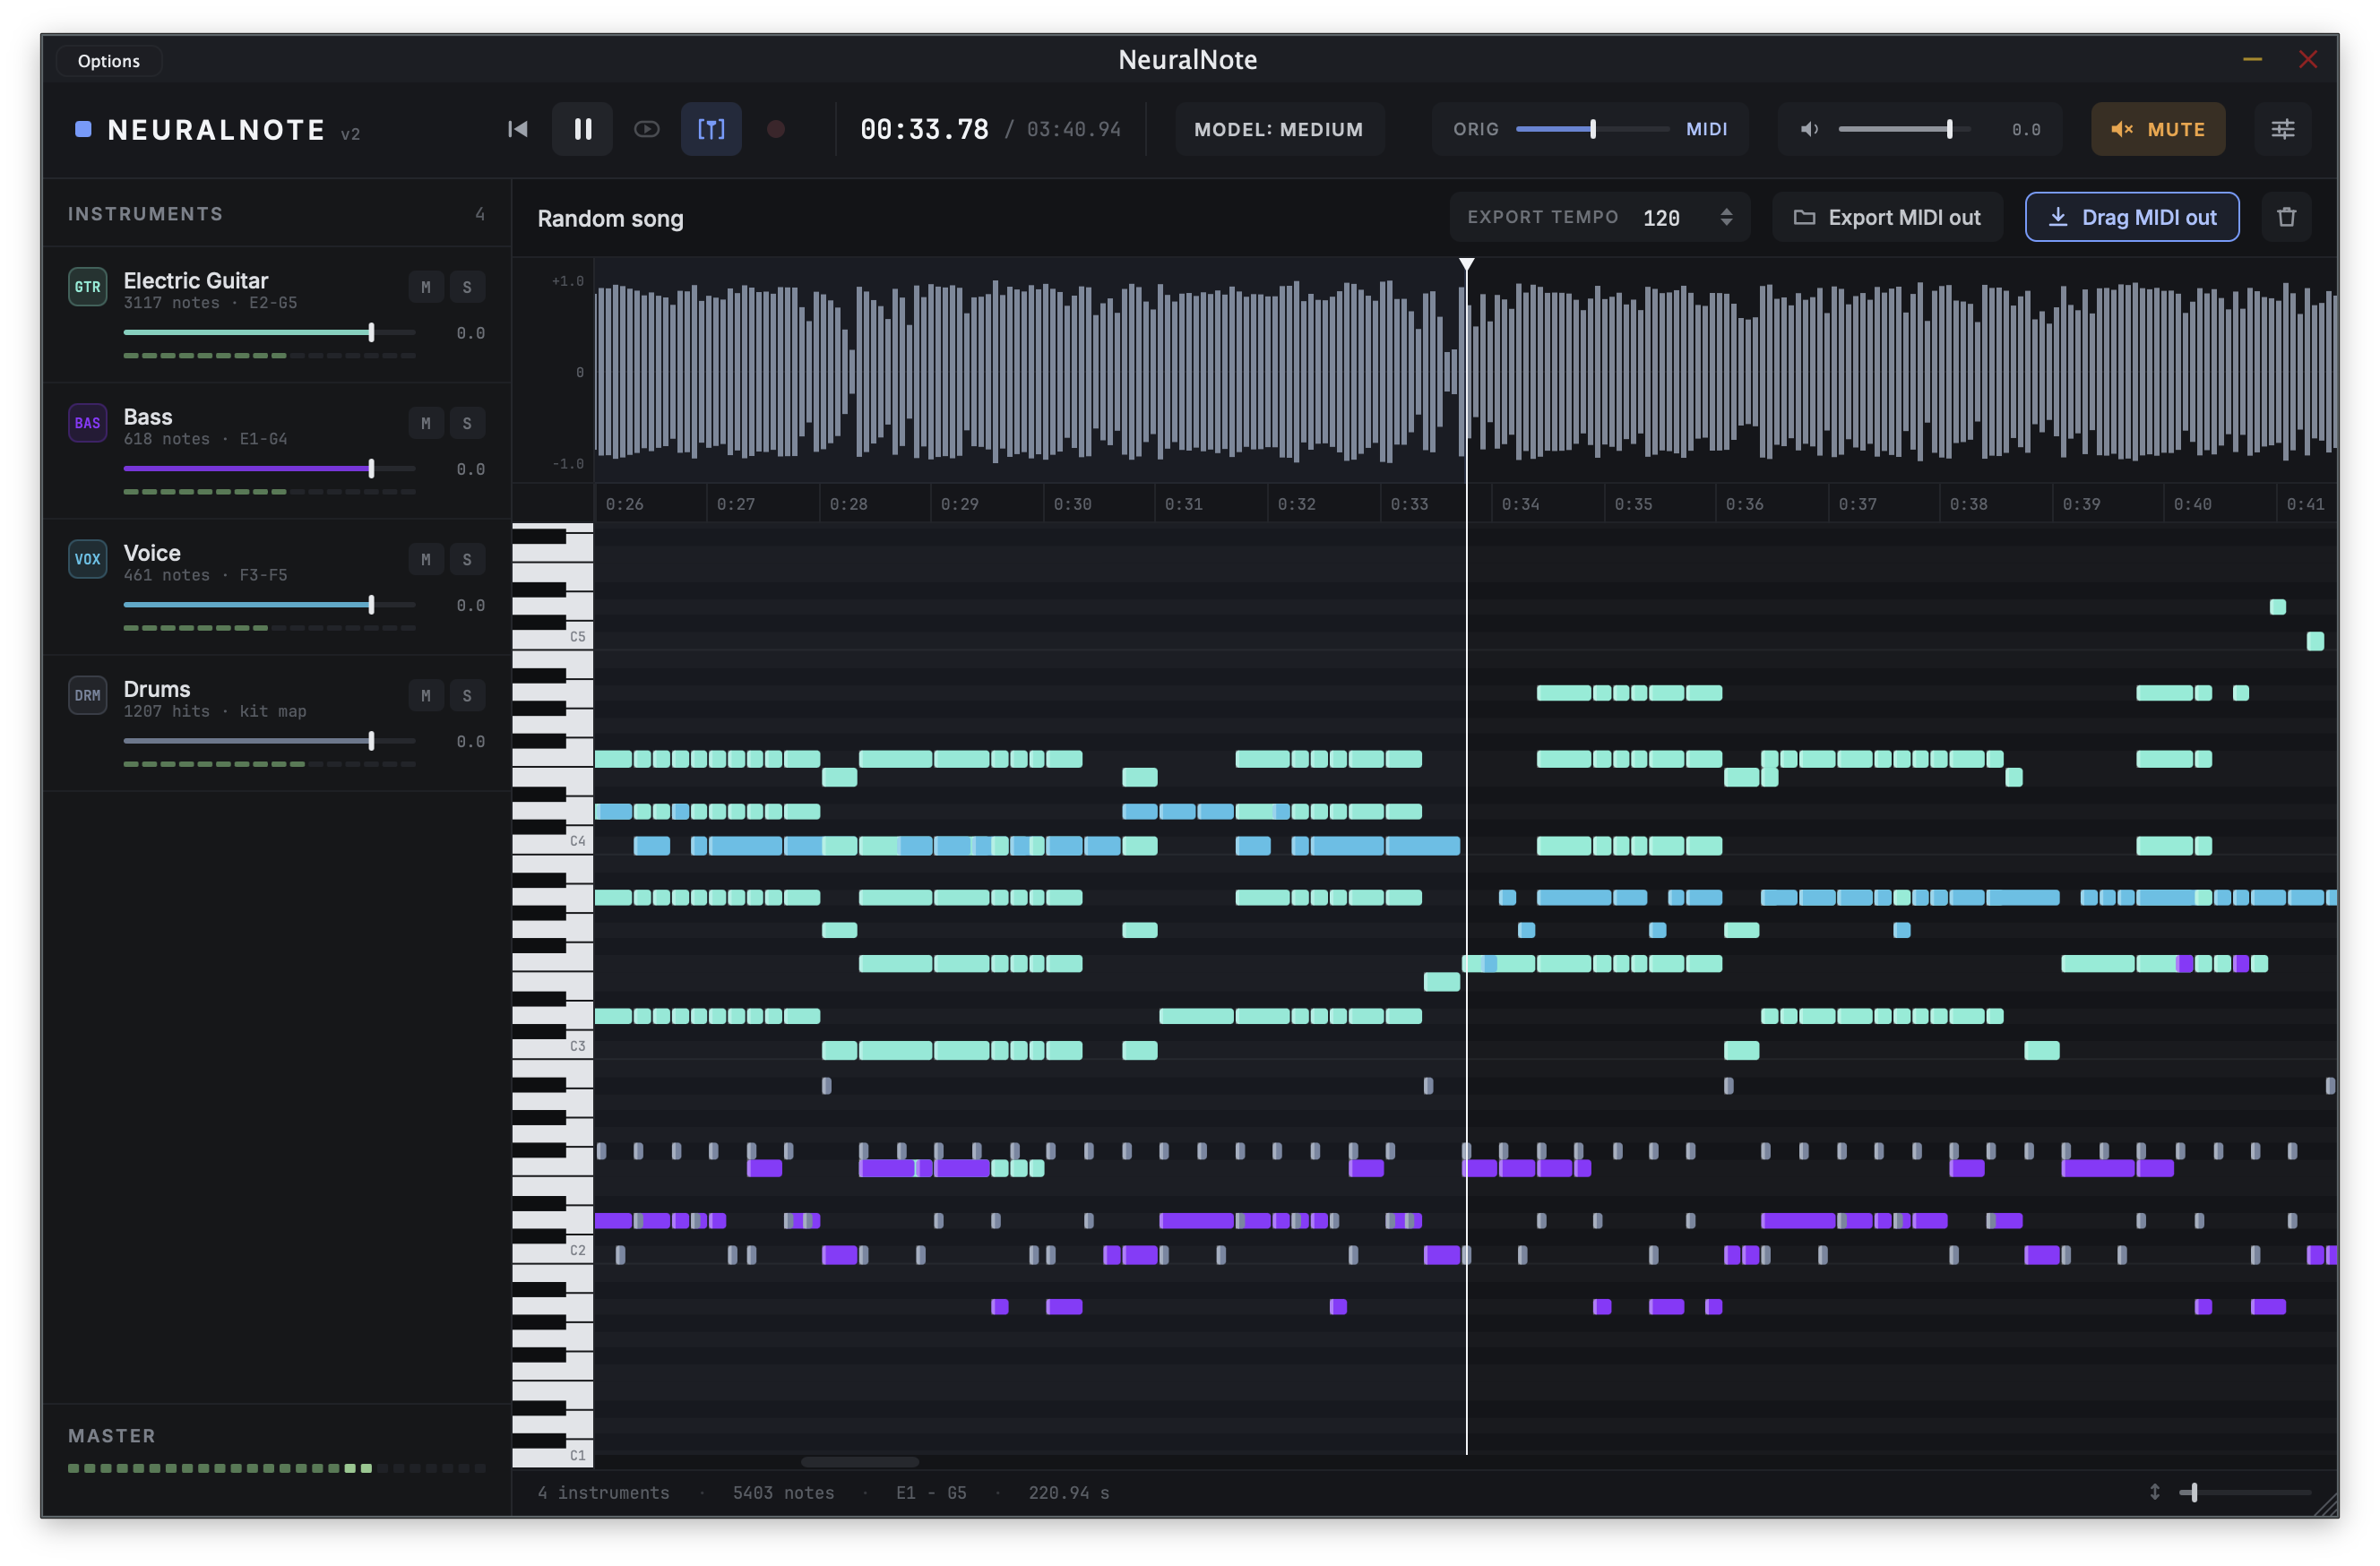Click the playhead marker on the timeline
The image size is (2380, 1566).
click(x=1467, y=265)
